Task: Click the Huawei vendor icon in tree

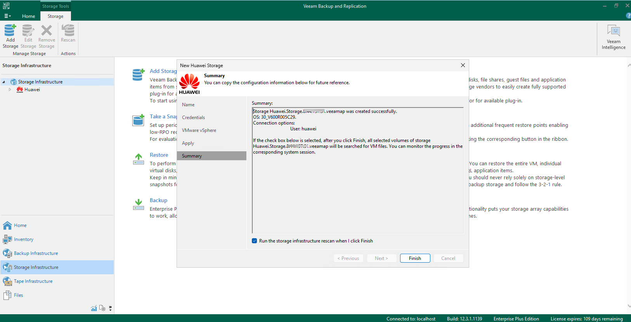Action: point(20,90)
